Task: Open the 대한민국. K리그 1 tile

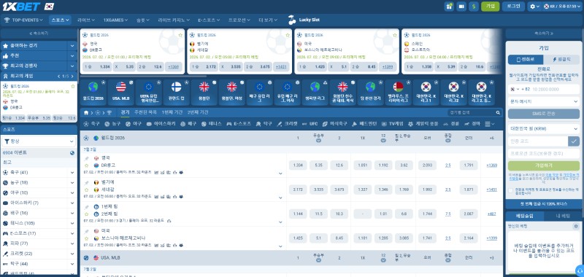Action: (x=426, y=92)
